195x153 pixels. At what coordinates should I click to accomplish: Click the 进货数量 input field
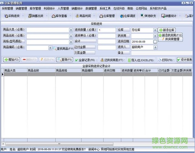tap(107, 30)
